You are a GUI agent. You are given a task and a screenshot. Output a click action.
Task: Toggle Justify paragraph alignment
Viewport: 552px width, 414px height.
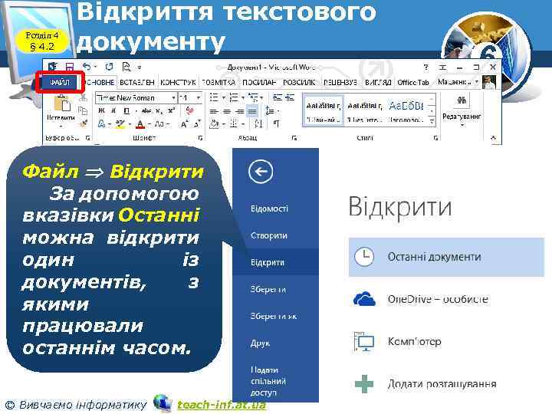(x=252, y=111)
